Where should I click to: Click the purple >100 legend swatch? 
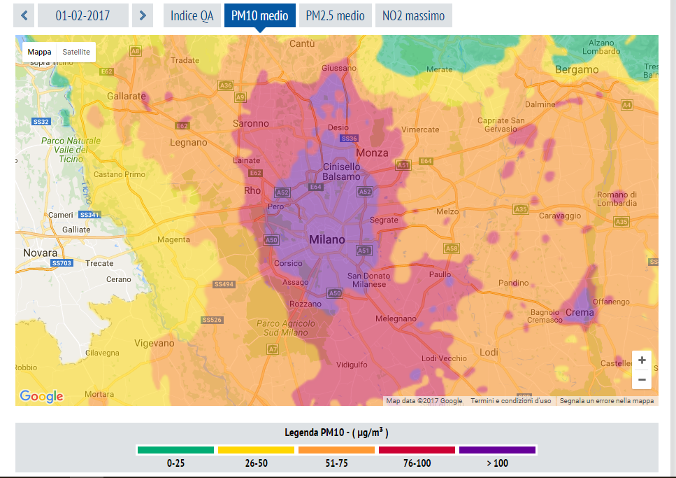(x=497, y=450)
